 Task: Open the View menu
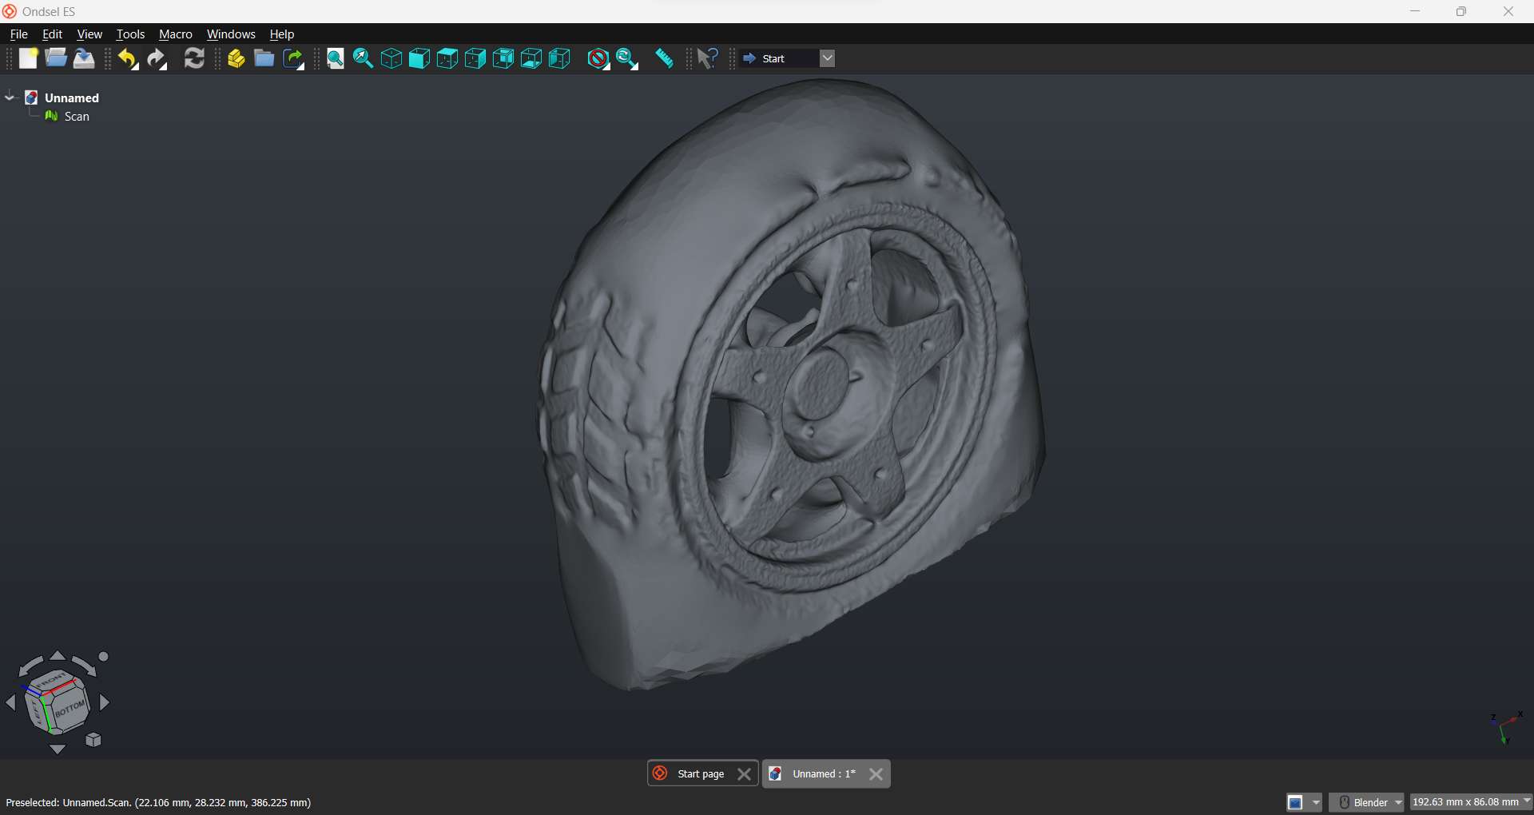click(x=89, y=34)
